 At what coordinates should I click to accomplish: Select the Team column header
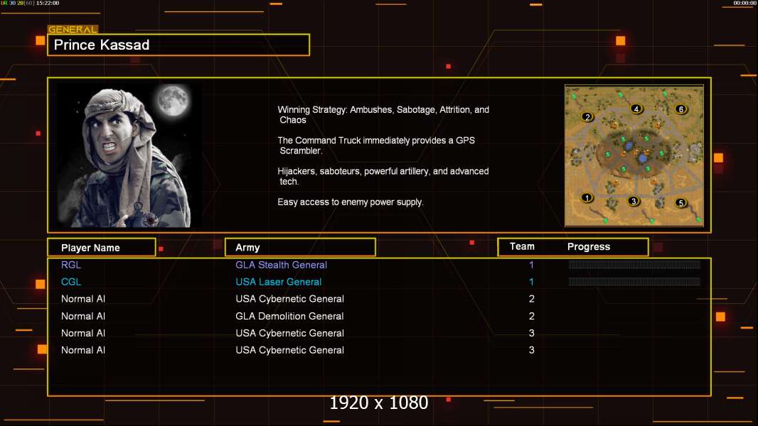click(x=522, y=246)
